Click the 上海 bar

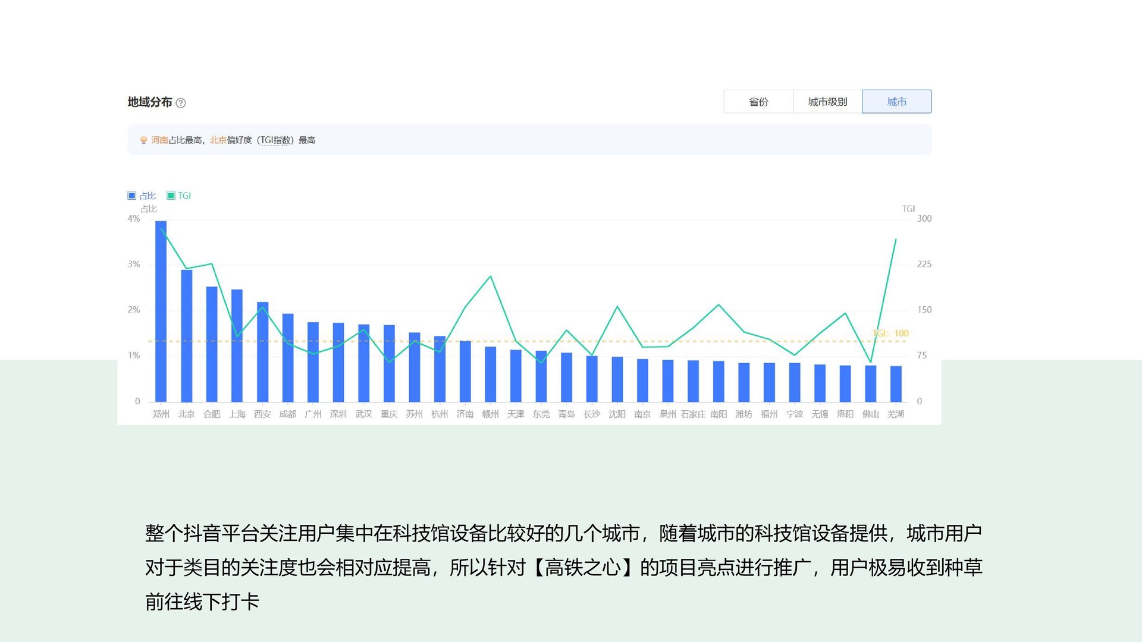(x=237, y=345)
